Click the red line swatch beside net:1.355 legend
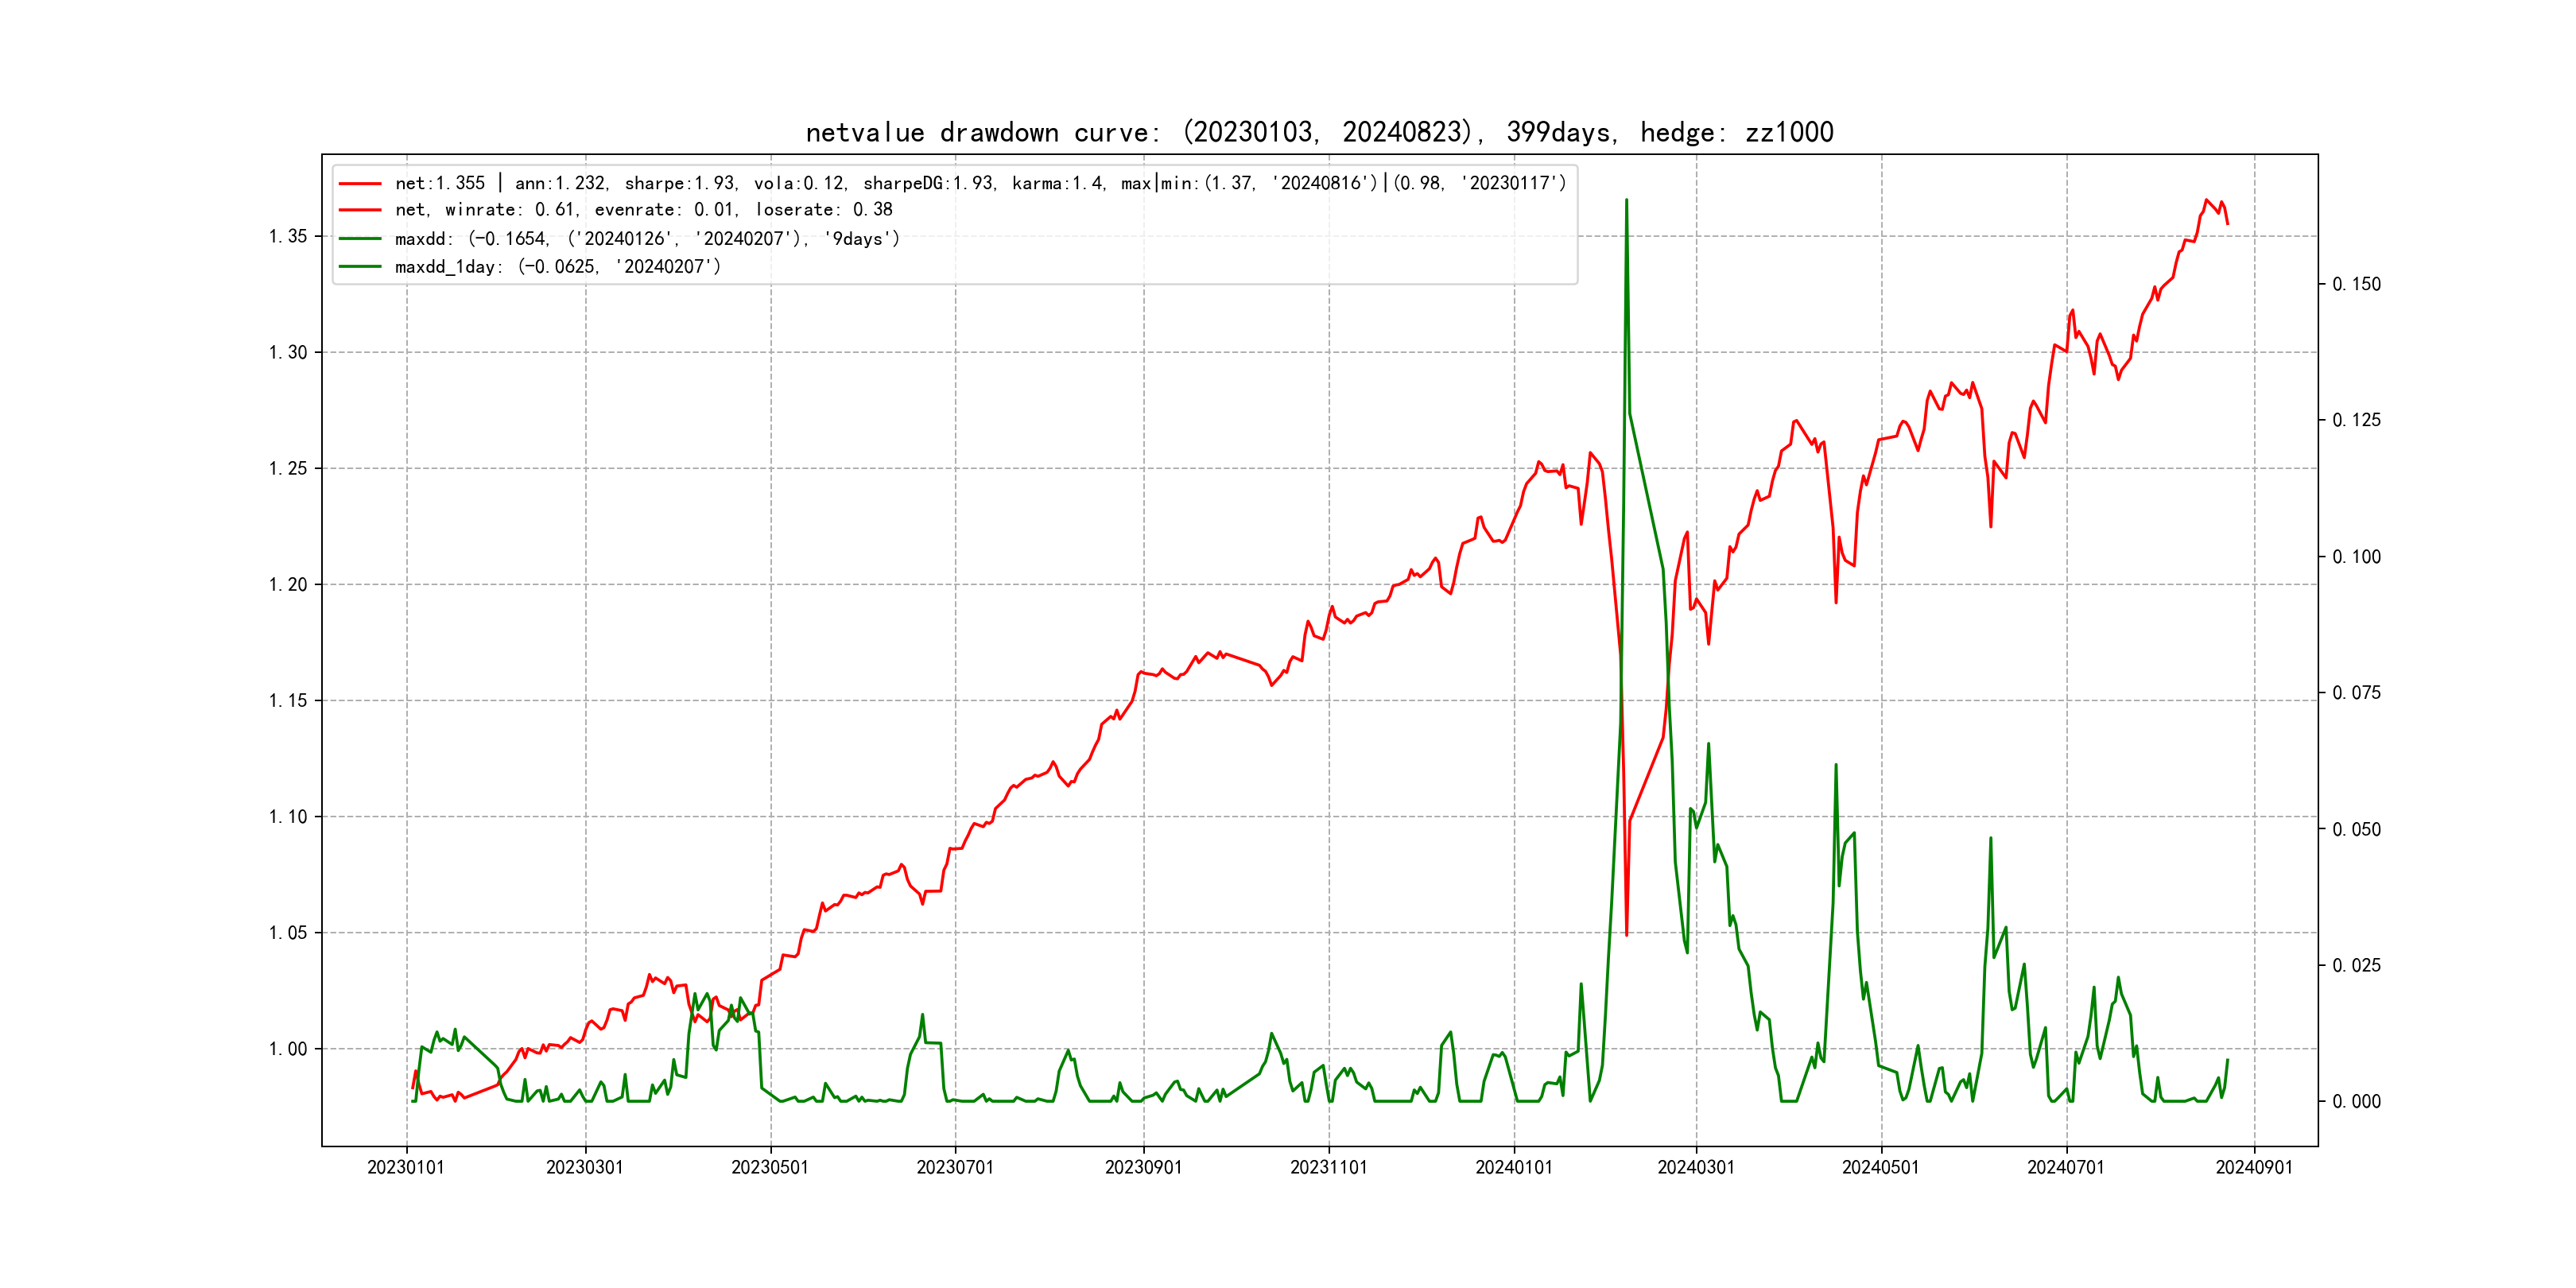 [x=360, y=184]
